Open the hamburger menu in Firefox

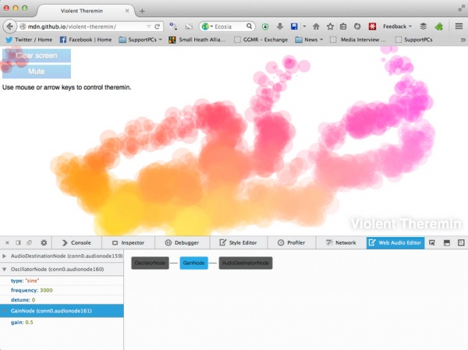pyautogui.click(x=459, y=26)
